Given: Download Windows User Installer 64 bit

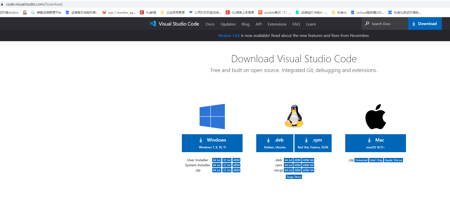Looking at the screenshot, I should point(217,160).
